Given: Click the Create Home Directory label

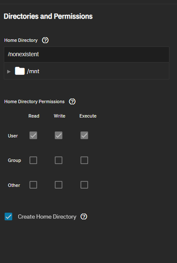Looking at the screenshot, I should 47,217.
